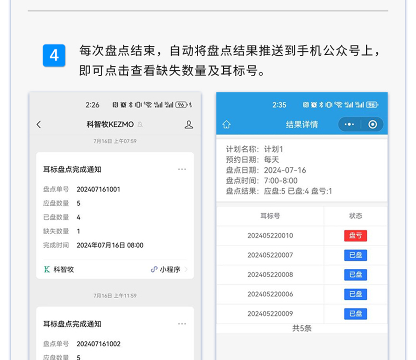The image size is (416, 360).
Task: Click 已盘 tag for ear tag 202405220008
Action: point(355,274)
